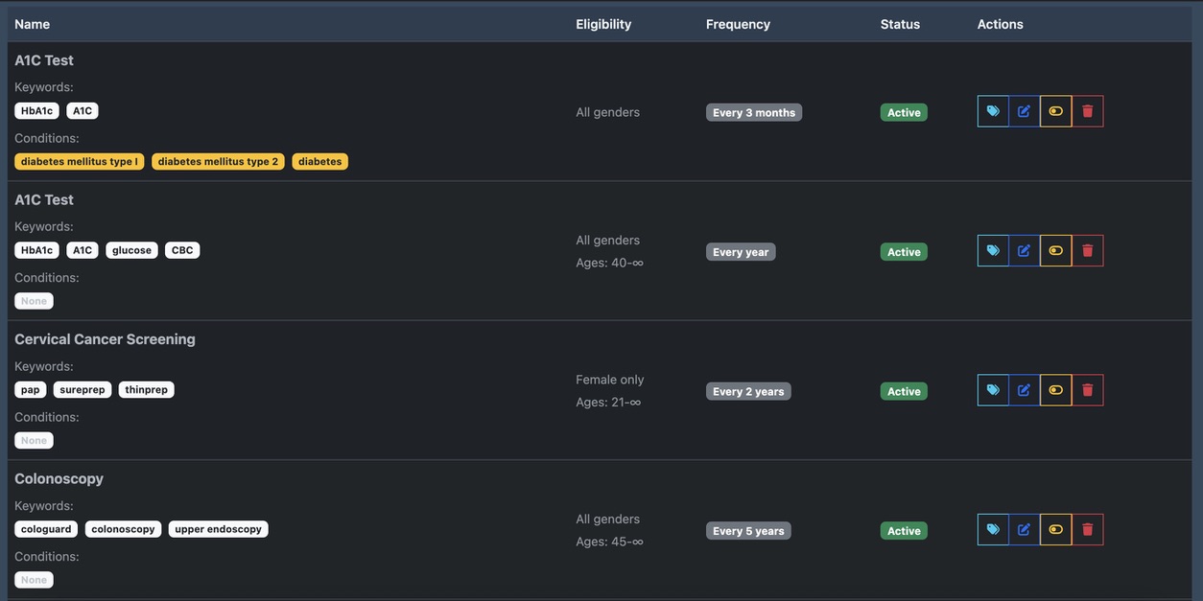The height and width of the screenshot is (601, 1203).
Task: Toggle status of the every-3-months A1C Test
Action: pos(1056,111)
